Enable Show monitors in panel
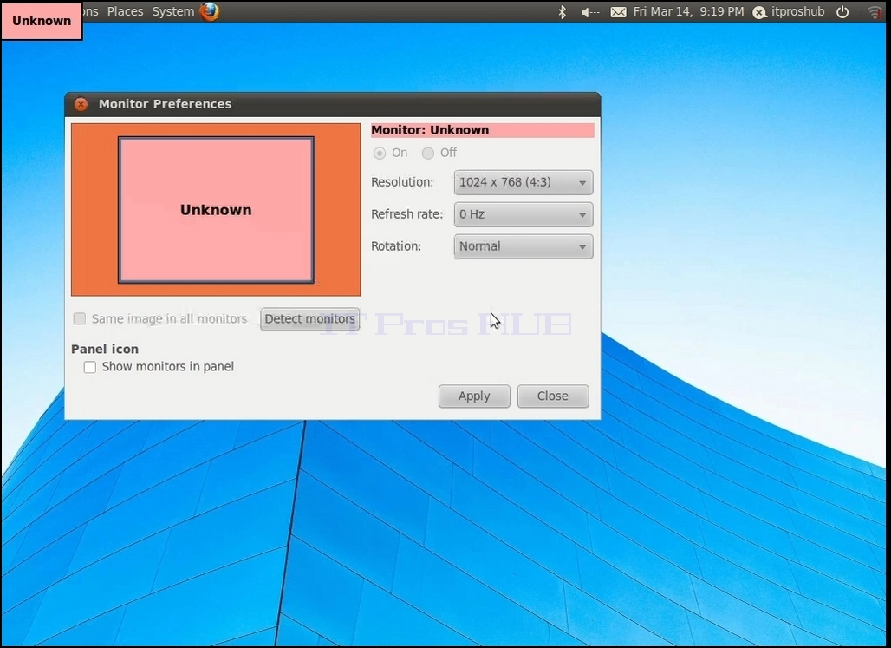The height and width of the screenshot is (648, 891). 90,367
